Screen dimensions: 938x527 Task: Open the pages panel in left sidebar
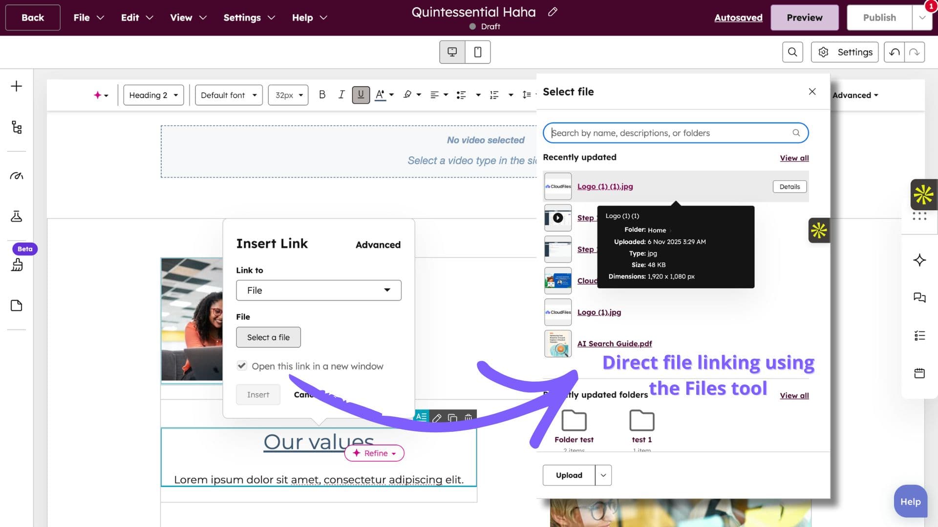pyautogui.click(x=17, y=305)
